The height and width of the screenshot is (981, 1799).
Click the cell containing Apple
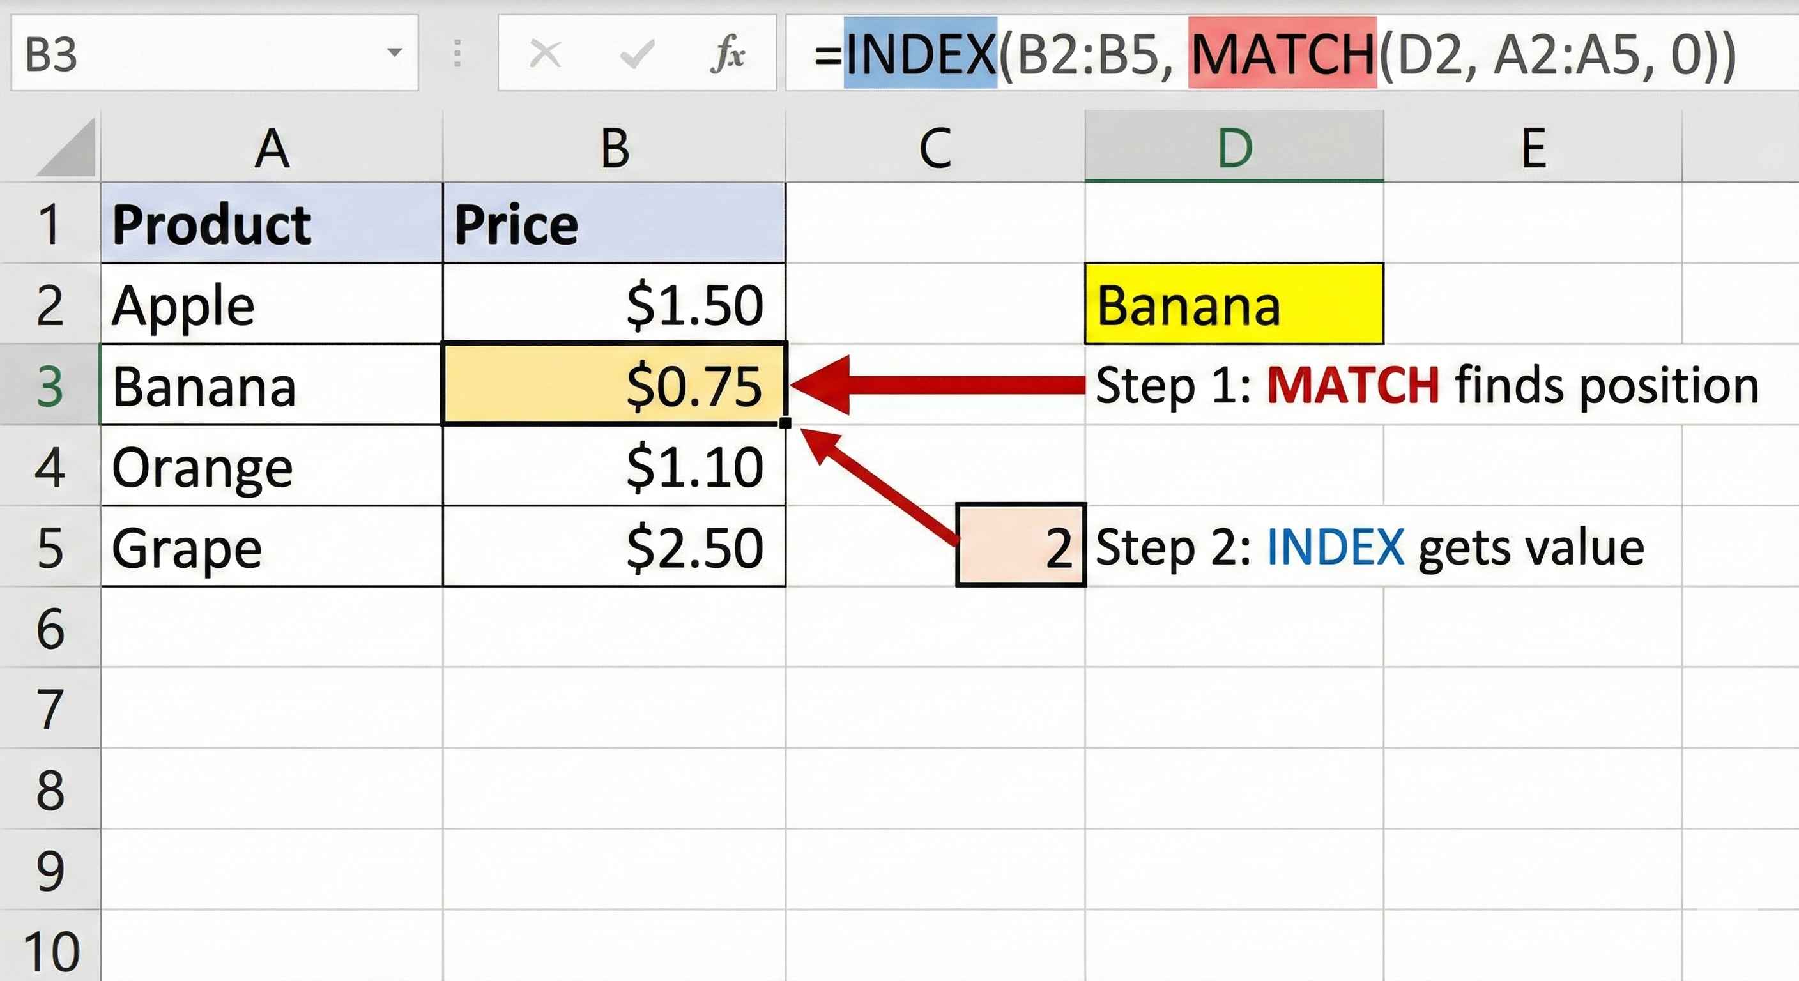272,304
